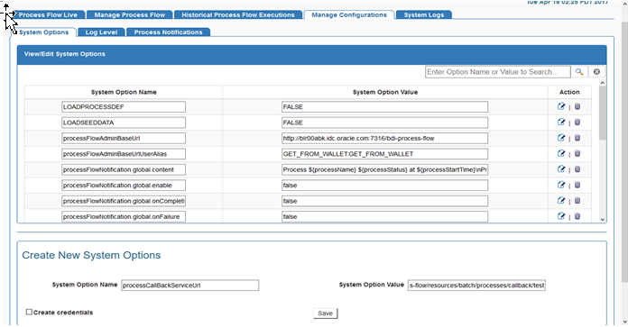Click the processFlowNotification.global.onFailure name field
Image resolution: width=628 pixels, height=327 pixels.
click(124, 216)
